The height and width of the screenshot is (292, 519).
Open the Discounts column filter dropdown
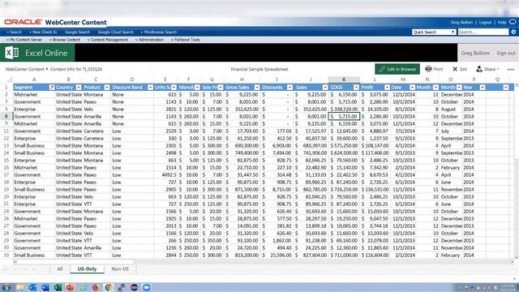click(290, 87)
